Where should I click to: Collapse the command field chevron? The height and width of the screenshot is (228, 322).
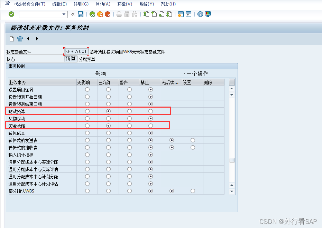point(73,14)
